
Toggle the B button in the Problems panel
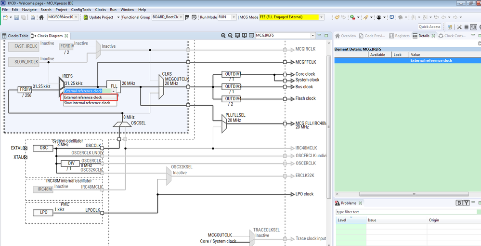(459, 203)
